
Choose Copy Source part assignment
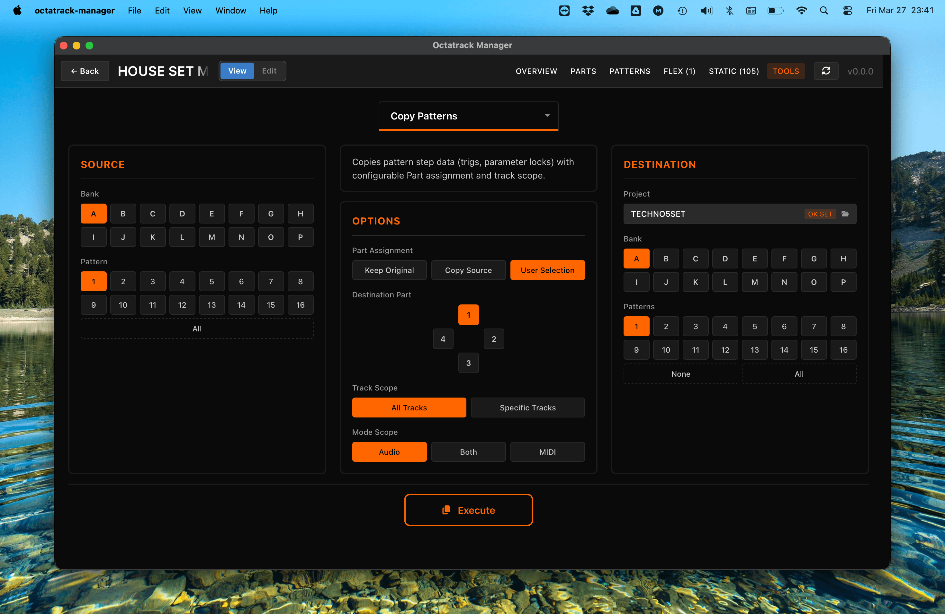(469, 270)
